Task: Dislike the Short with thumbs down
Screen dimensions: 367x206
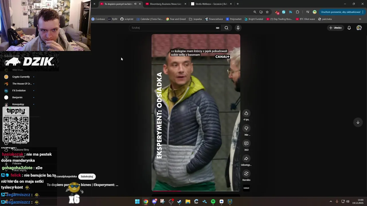Action: click(x=246, y=128)
